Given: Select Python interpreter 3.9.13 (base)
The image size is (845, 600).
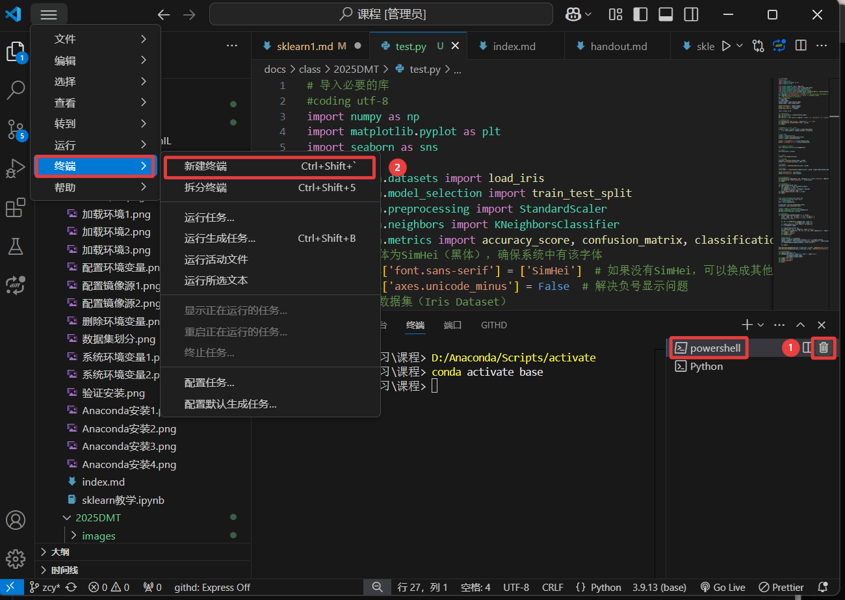Looking at the screenshot, I should coord(659,587).
